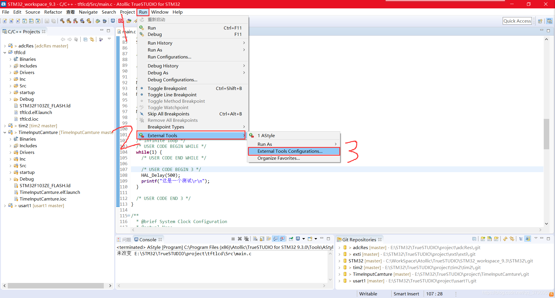Click the Quick Access field

[x=517, y=21]
